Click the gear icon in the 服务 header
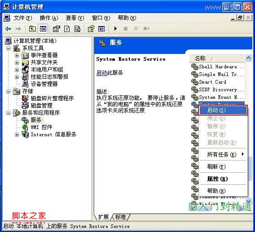 pyautogui.click(x=102, y=43)
